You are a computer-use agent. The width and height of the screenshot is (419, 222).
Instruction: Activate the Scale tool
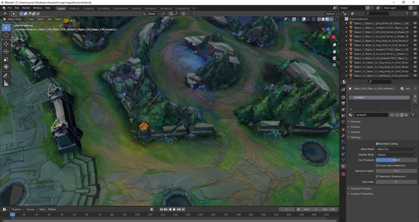tap(6, 59)
